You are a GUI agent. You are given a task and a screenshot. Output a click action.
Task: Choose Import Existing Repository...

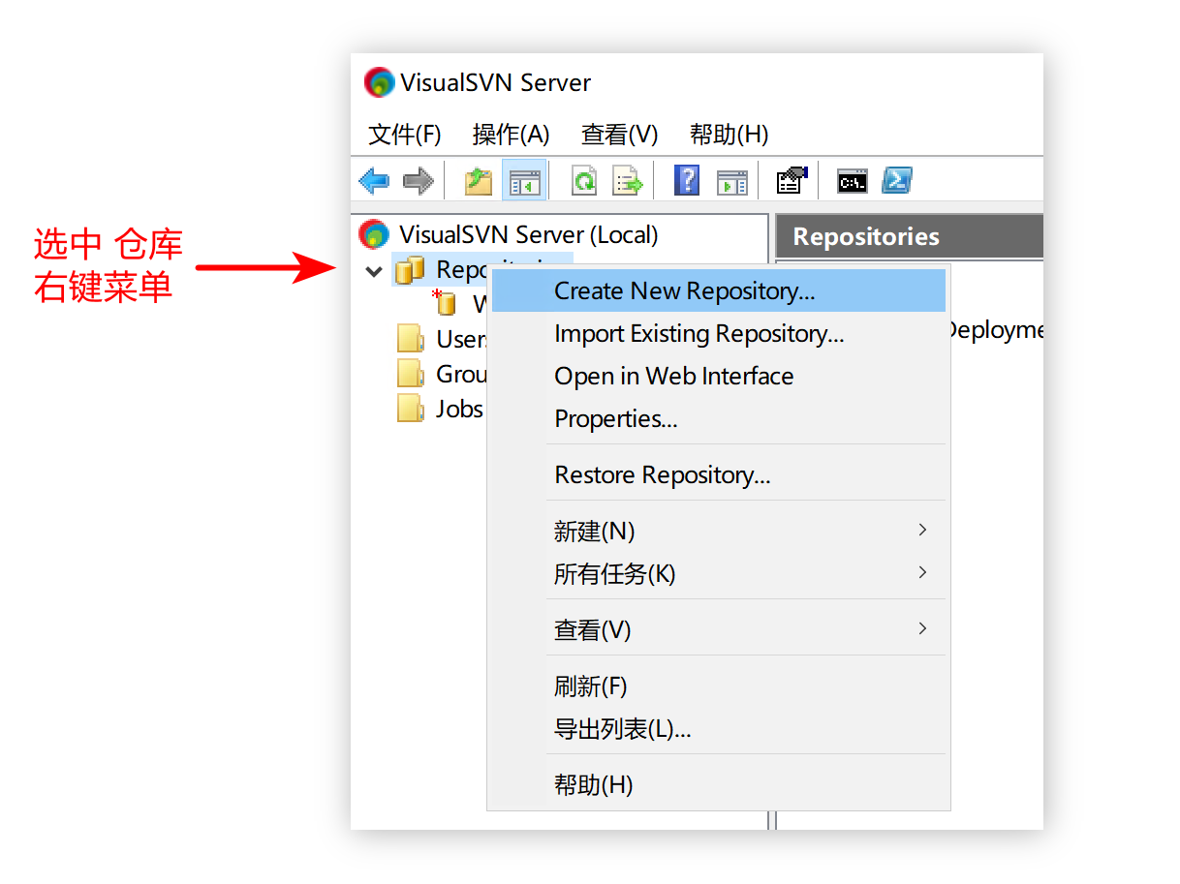718,333
